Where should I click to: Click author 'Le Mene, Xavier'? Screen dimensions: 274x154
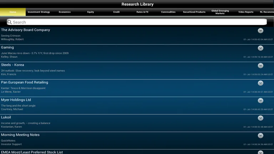[11, 92]
